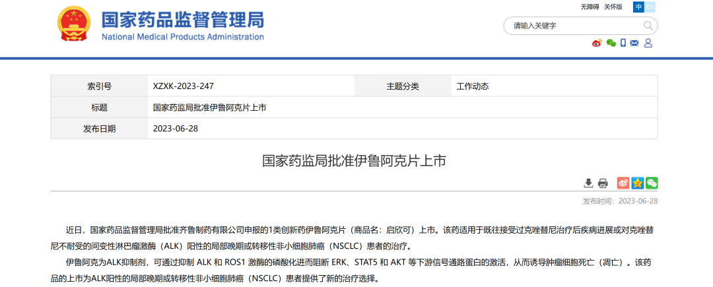Click the user account icon
The width and height of the screenshot is (713, 287).
click(648, 43)
